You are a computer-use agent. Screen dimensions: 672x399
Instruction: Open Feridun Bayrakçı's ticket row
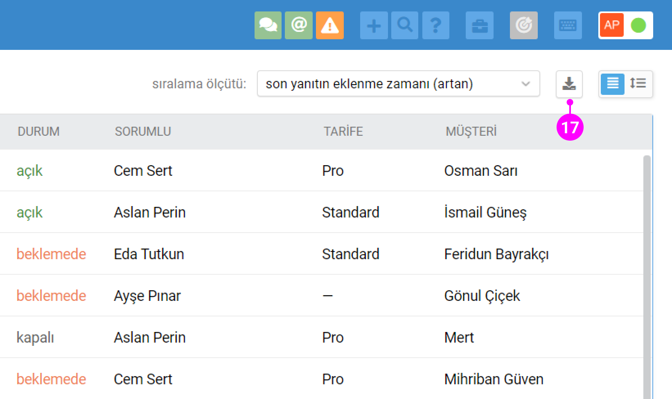pyautogui.click(x=496, y=254)
